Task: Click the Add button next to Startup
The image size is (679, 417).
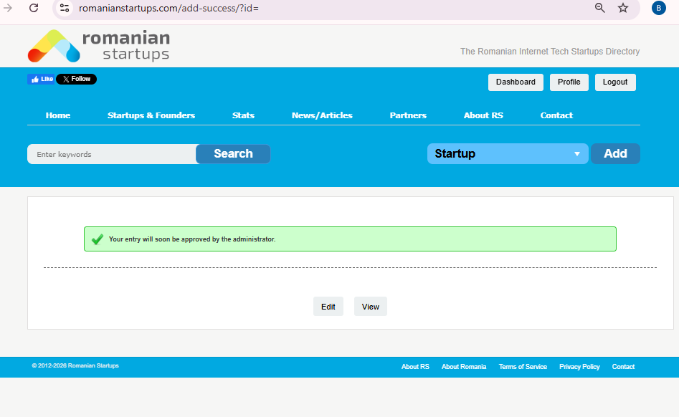Action: [615, 154]
